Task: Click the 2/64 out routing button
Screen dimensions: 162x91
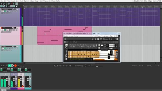Action: click(x=106, y=36)
